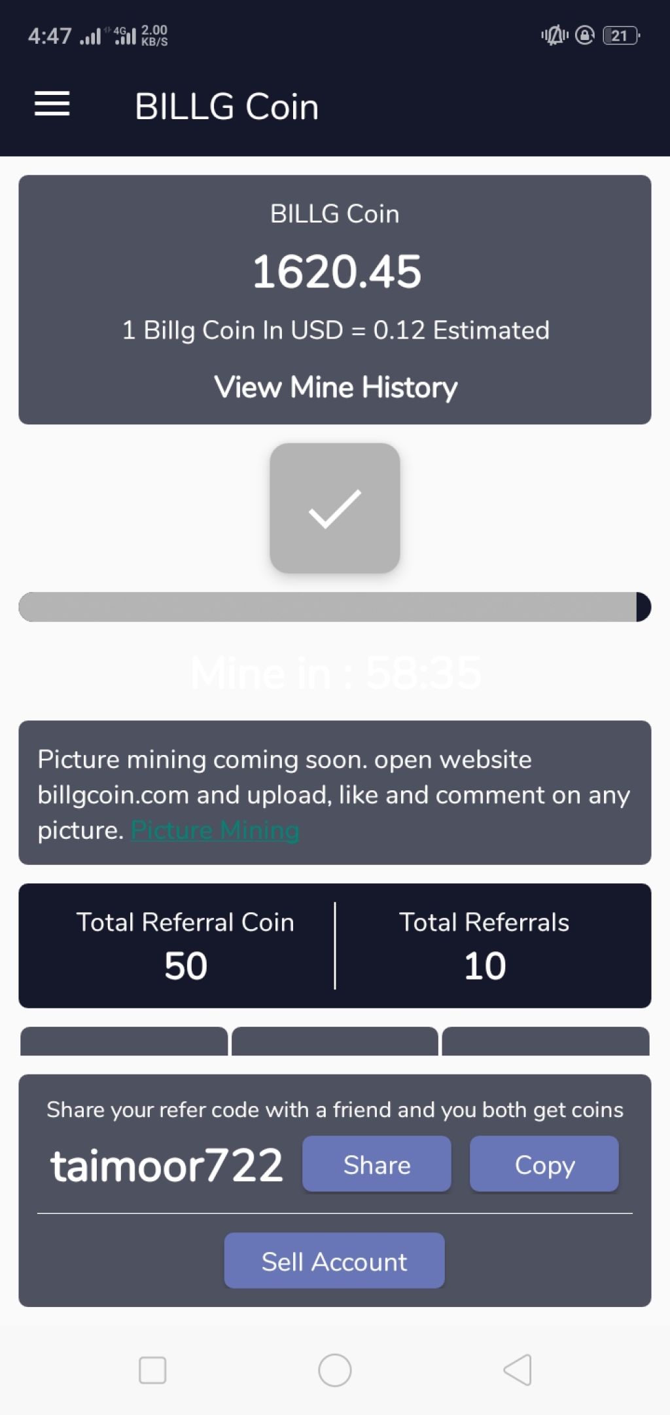
Task: Tap the Android back triangle button
Action: pos(517,1370)
